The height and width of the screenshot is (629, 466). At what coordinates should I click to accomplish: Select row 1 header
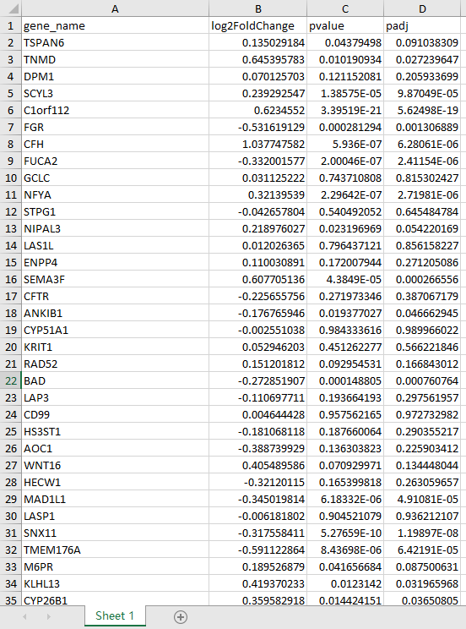(x=11, y=25)
